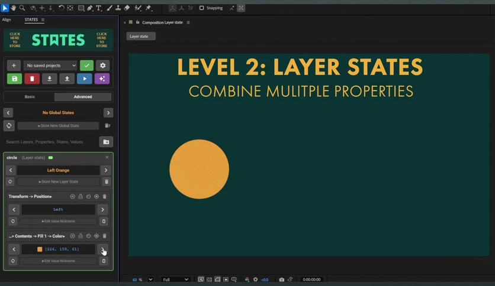Select the Selection arrow tool

click(x=5, y=8)
